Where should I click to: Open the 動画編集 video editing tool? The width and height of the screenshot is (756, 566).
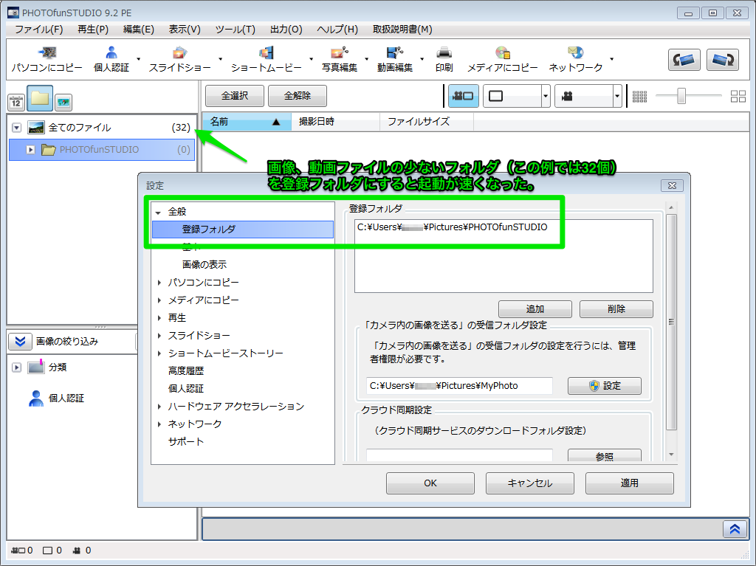[x=395, y=58]
